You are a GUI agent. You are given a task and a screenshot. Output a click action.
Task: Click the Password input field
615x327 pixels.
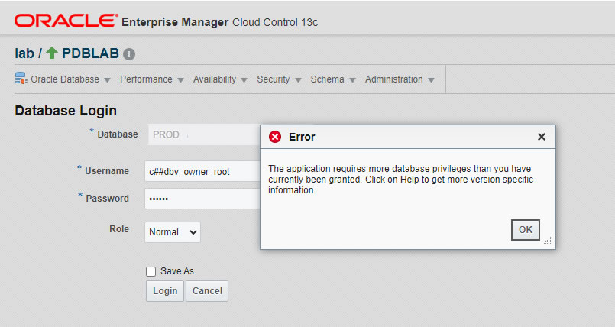coord(202,199)
